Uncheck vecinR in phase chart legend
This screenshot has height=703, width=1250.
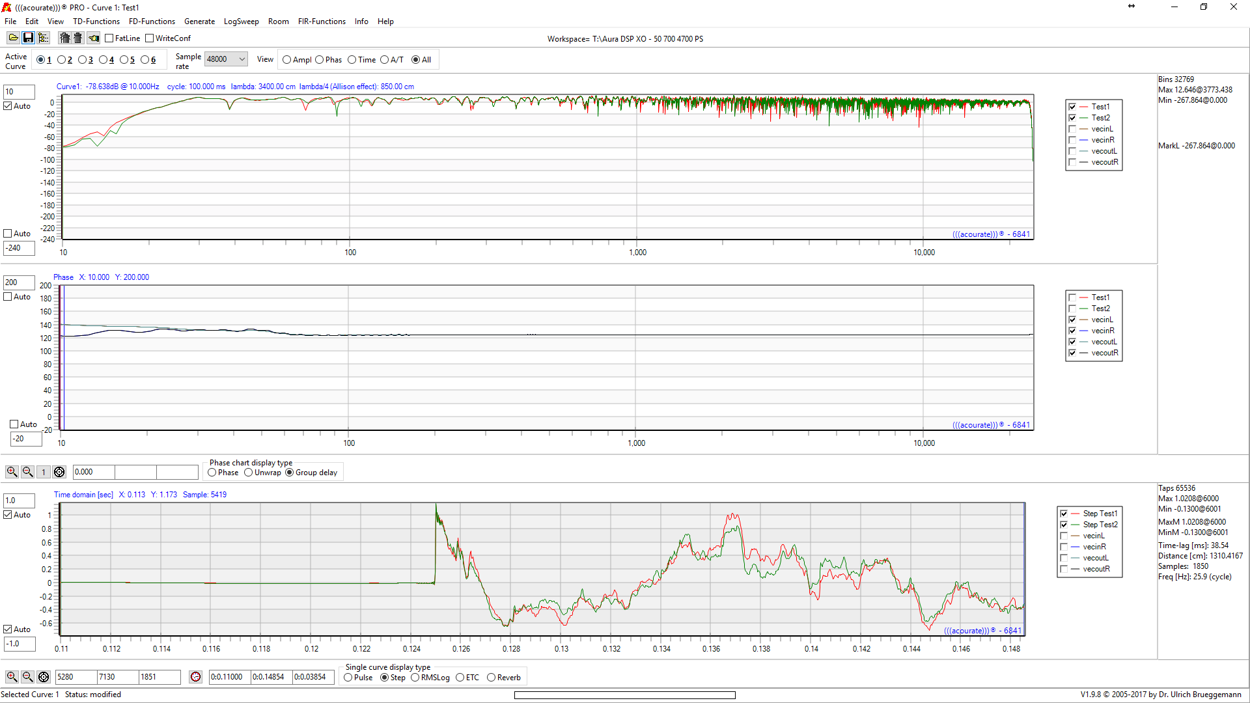(x=1072, y=331)
